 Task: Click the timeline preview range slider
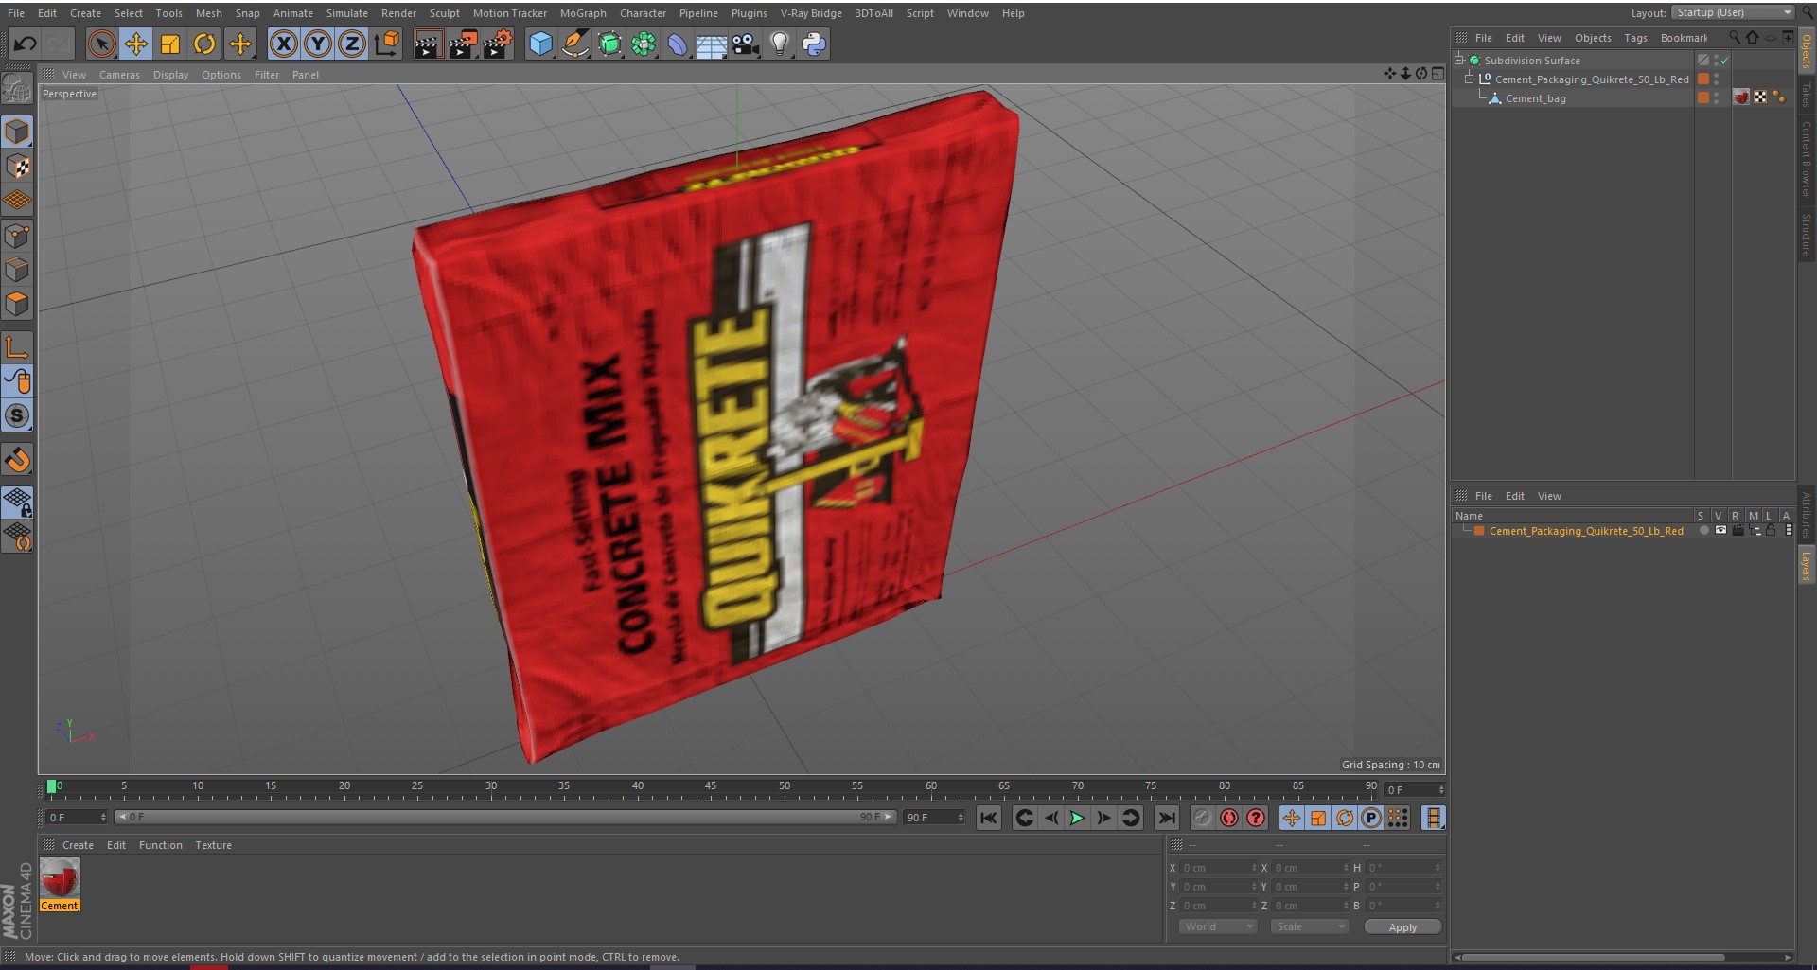[x=505, y=817]
